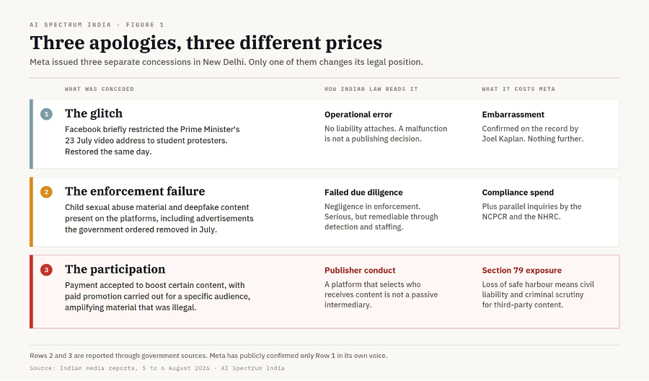Click the footnote about Rows 2 and 3
The width and height of the screenshot is (649, 381).
click(x=208, y=356)
